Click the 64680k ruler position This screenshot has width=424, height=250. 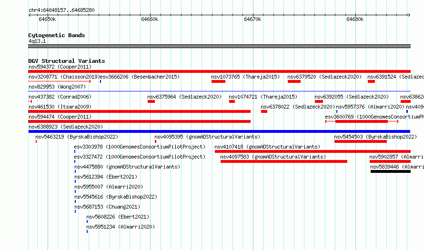tap(355, 19)
